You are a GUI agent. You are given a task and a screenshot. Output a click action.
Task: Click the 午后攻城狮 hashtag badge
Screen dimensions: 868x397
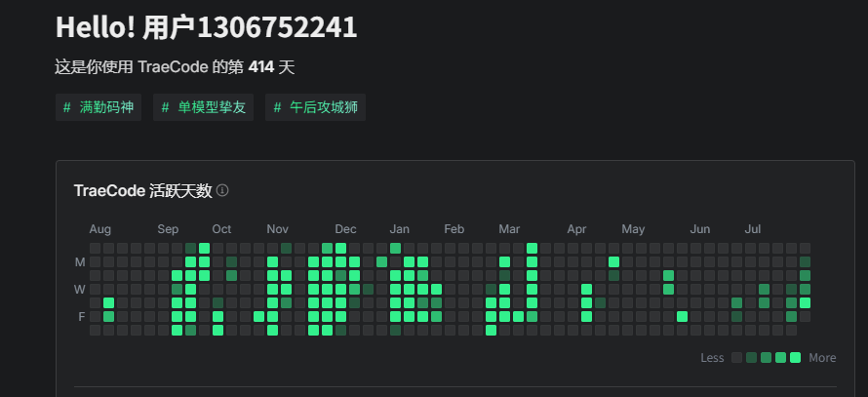click(316, 107)
